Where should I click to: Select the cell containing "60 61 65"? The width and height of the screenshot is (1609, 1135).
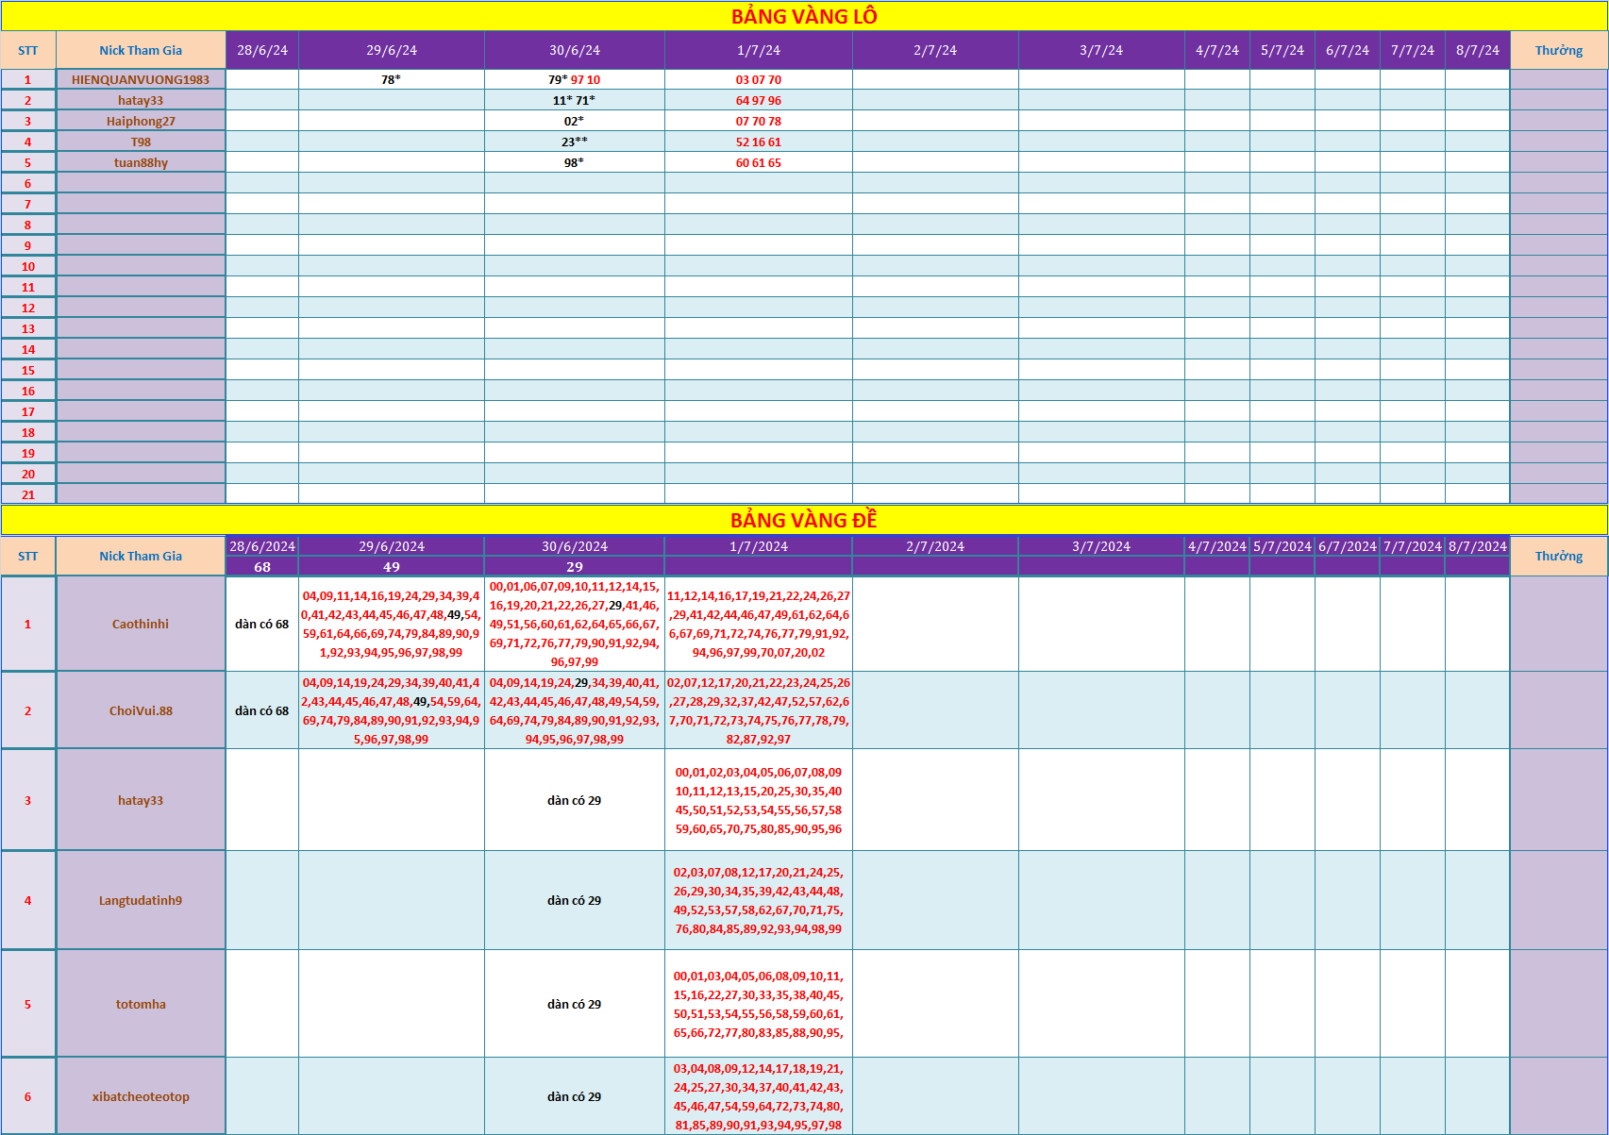pos(759,162)
